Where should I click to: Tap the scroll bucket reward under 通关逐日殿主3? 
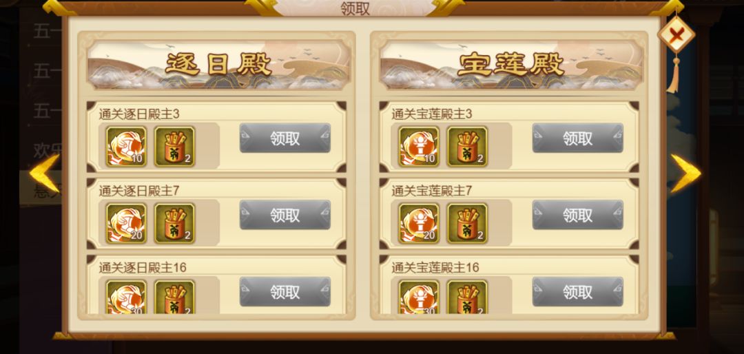click(x=174, y=146)
